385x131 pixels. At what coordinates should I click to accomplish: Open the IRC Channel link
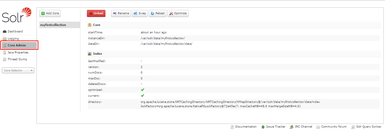(303, 127)
